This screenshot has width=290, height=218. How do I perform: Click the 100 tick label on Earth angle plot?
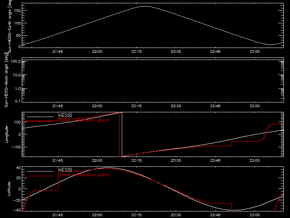tap(17, 23)
